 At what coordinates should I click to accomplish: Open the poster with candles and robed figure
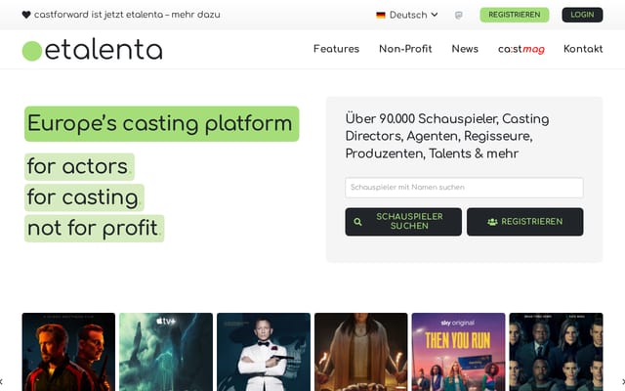coord(360,352)
